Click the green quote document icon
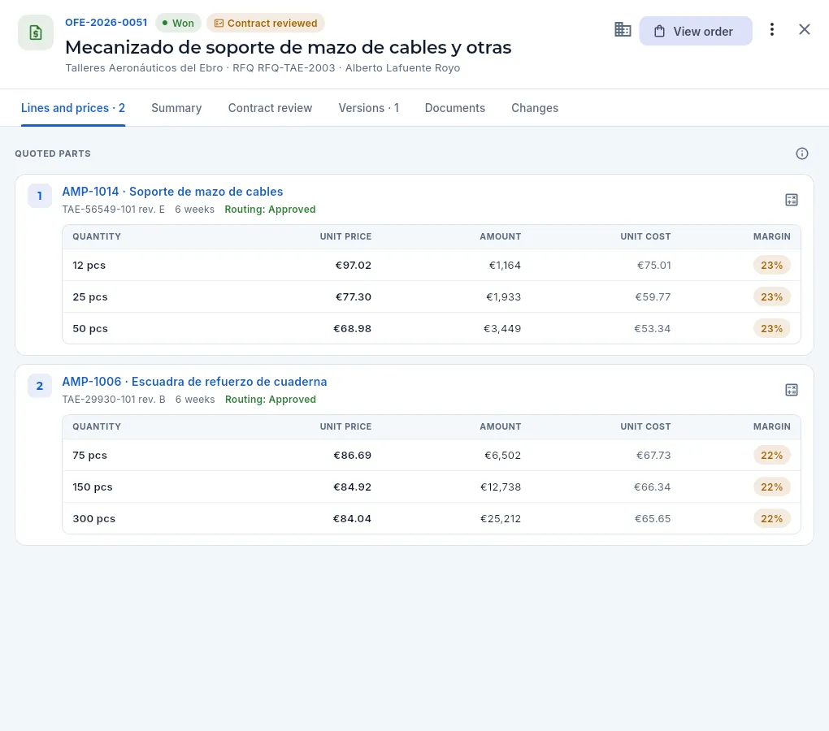Viewport: 829px width, 731px height. tap(36, 32)
